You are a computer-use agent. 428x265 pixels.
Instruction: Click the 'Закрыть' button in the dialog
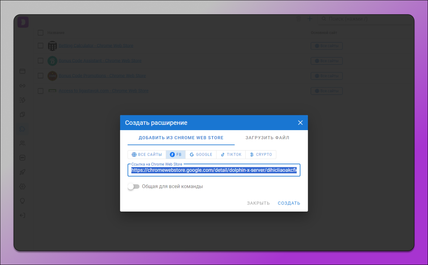point(258,203)
